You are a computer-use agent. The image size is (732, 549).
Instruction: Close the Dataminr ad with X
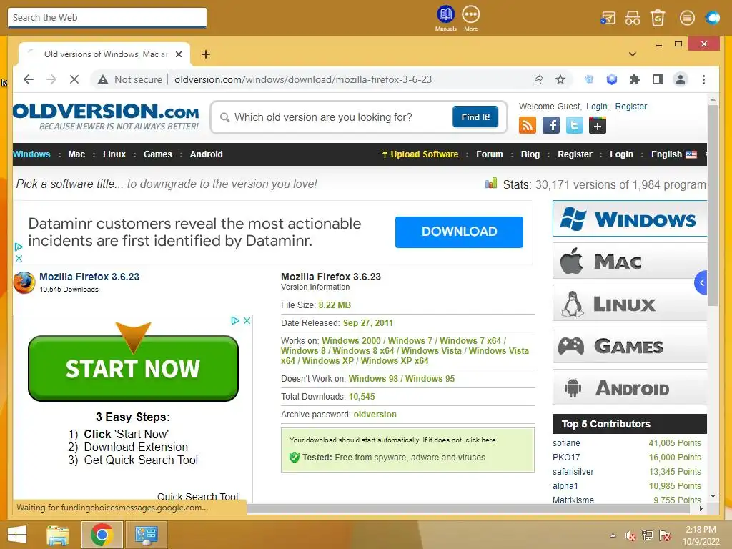point(19,257)
